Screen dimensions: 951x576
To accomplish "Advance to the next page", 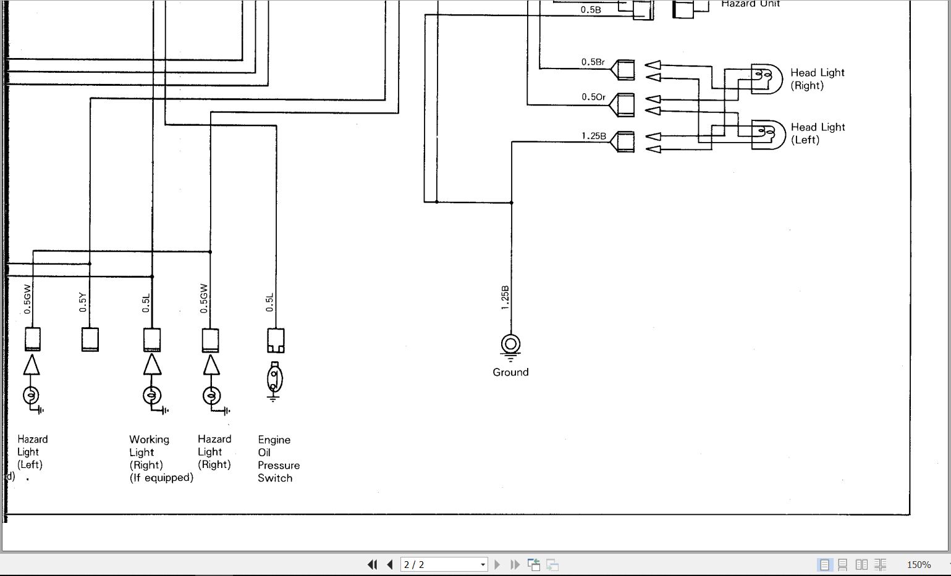I will click(x=497, y=564).
